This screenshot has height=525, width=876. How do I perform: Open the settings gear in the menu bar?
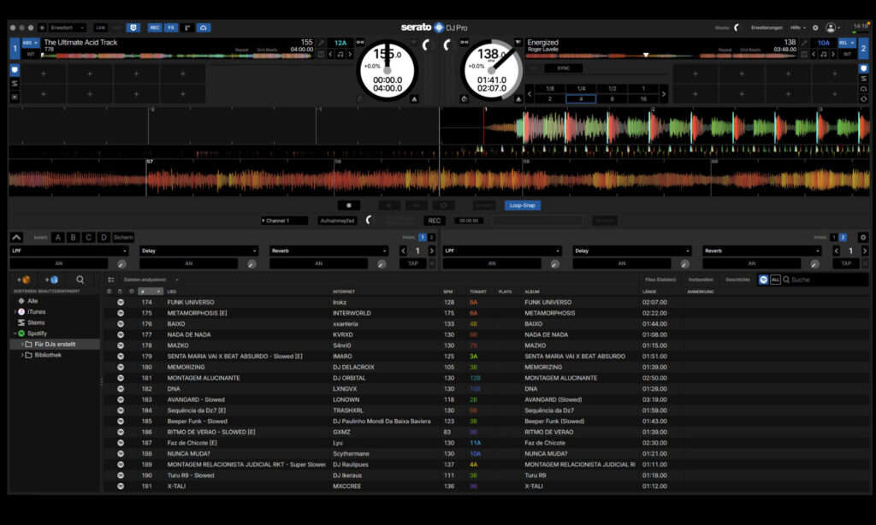(814, 27)
